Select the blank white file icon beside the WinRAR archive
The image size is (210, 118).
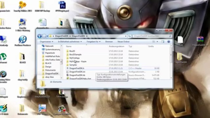click(180, 40)
